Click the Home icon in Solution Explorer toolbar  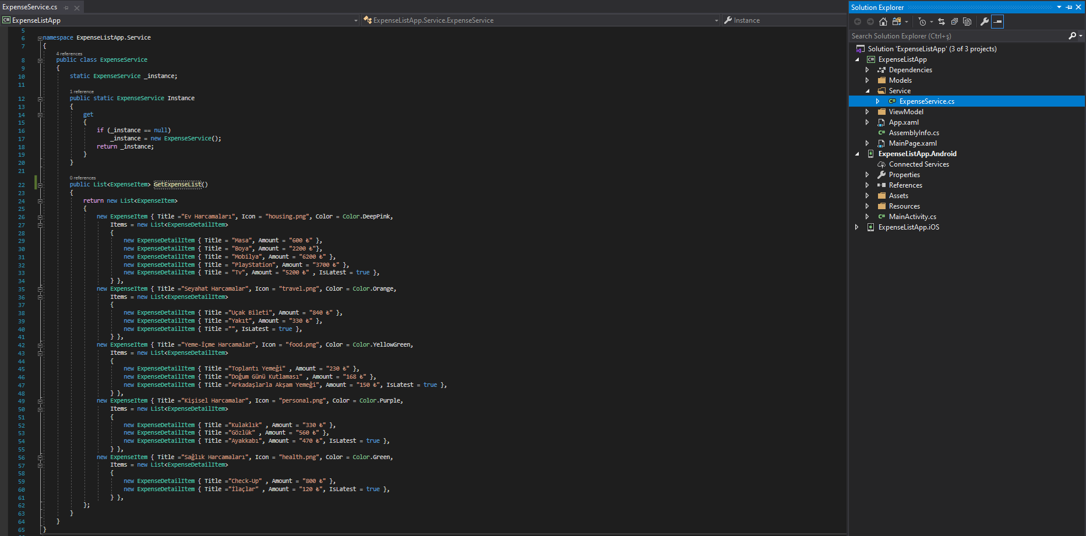(x=883, y=22)
